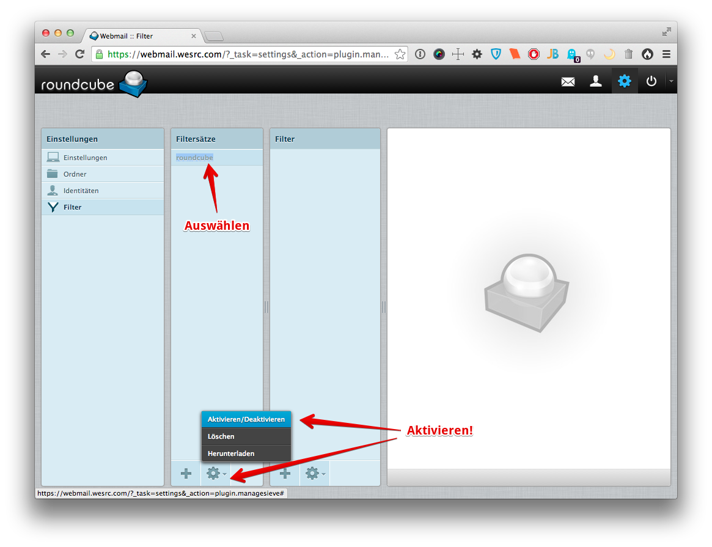The height and width of the screenshot is (547, 712).
Task: Open the Filter column gear actions menu
Action: [315, 474]
